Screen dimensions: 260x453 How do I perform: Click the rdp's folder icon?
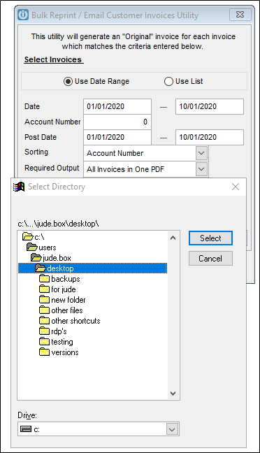coord(44,331)
